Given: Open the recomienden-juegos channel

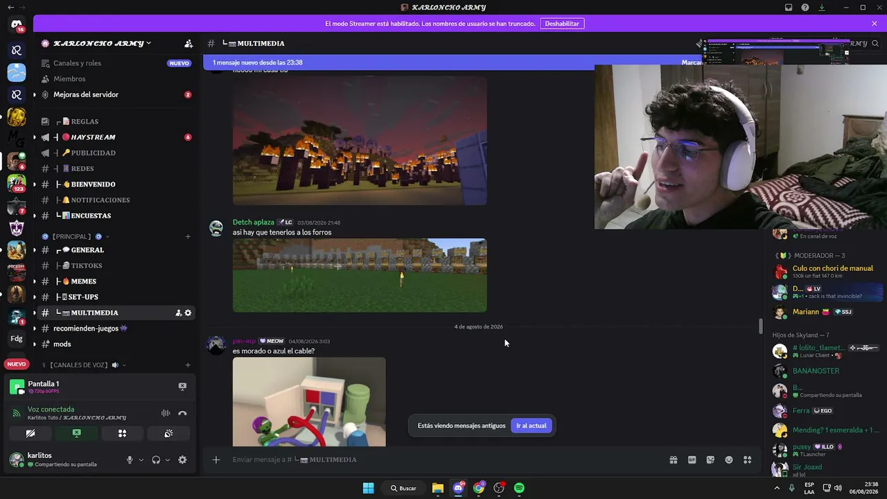Looking at the screenshot, I should [x=115, y=329].
